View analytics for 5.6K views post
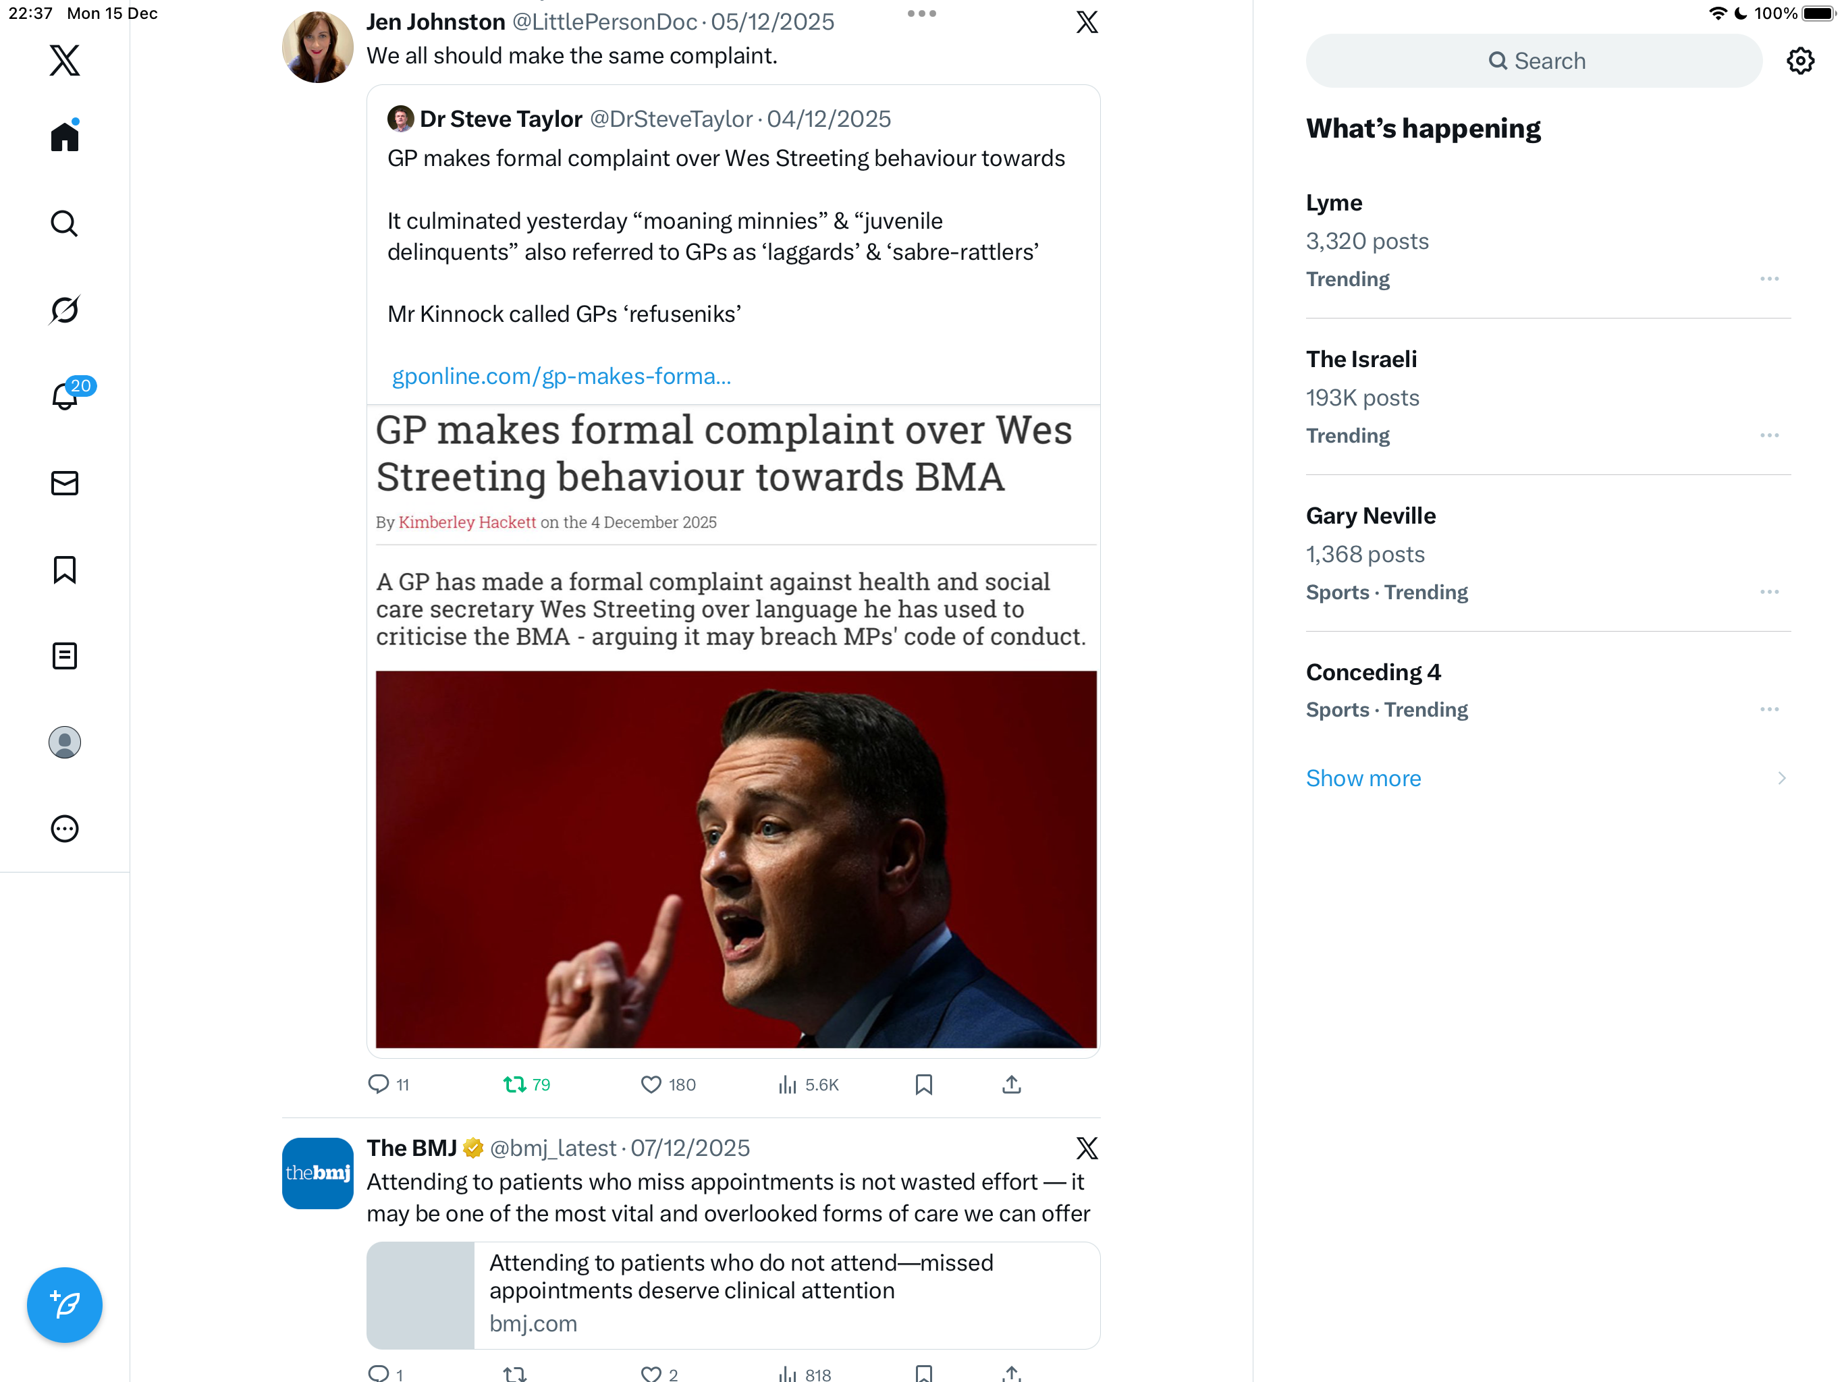The image size is (1844, 1382). pos(808,1084)
